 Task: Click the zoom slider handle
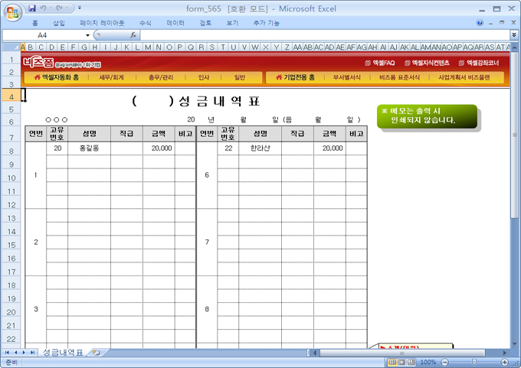tap(474, 362)
